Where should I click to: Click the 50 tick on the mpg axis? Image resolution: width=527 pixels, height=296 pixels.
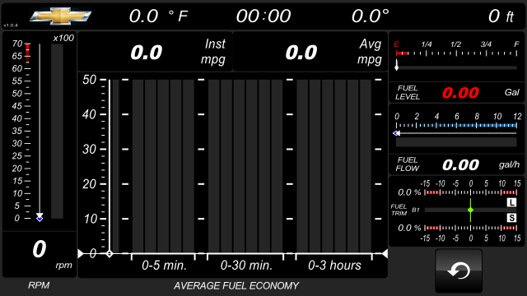click(90, 80)
